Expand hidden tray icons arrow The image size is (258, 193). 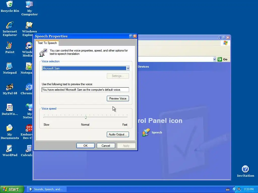235,189
